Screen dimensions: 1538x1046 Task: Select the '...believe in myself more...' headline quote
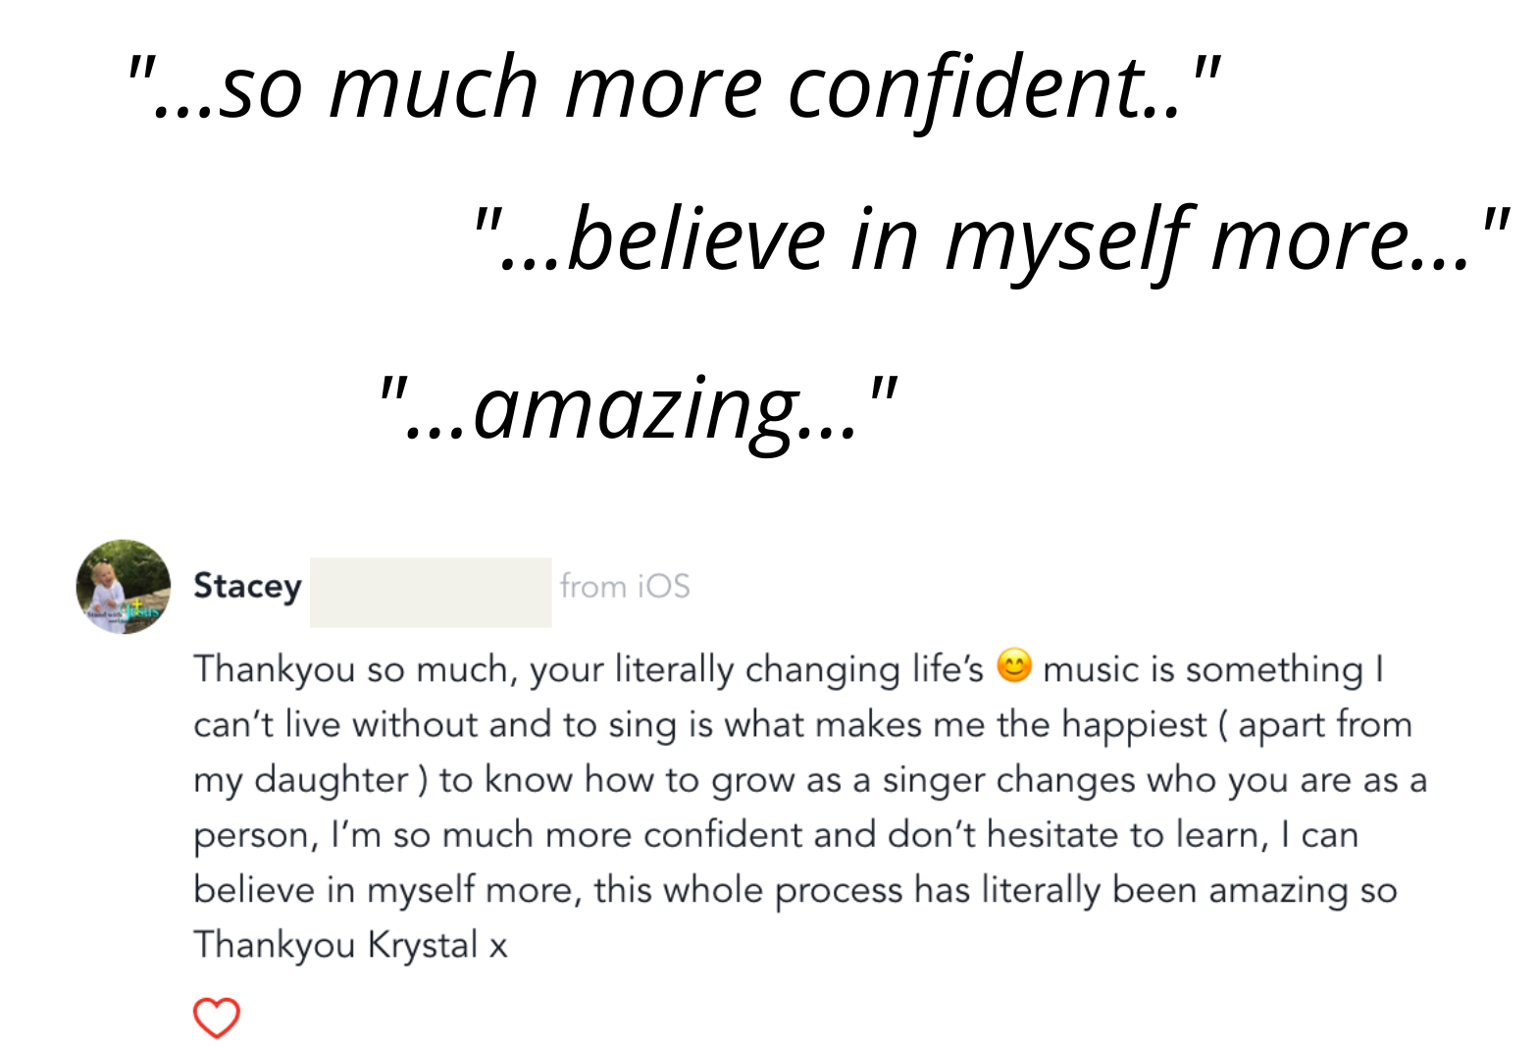(x=991, y=240)
